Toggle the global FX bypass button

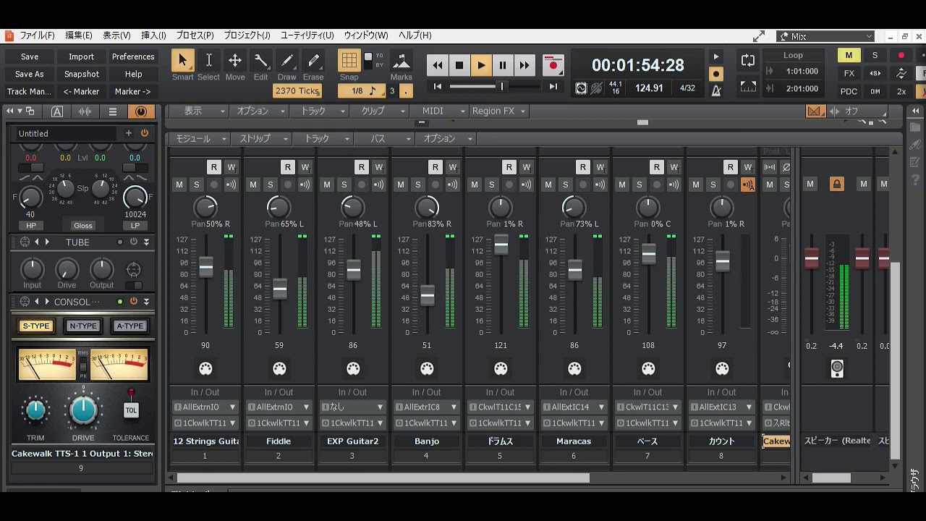pyautogui.click(x=849, y=74)
